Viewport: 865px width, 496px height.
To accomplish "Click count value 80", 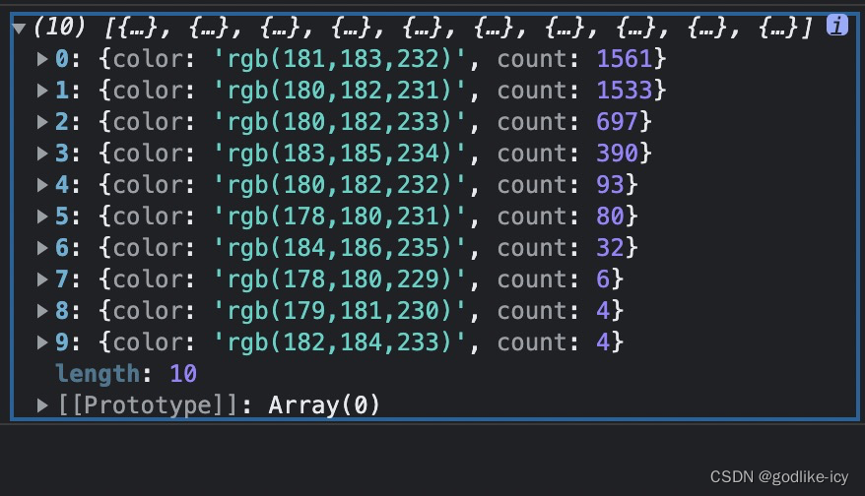I will point(610,217).
